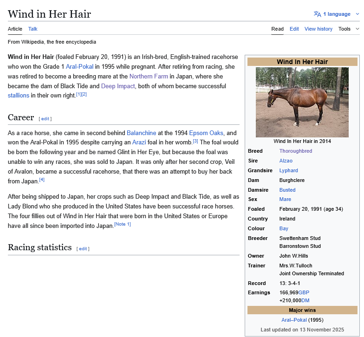Open the Northern Farm link
This screenshot has width=364, height=337.
coord(149,76)
